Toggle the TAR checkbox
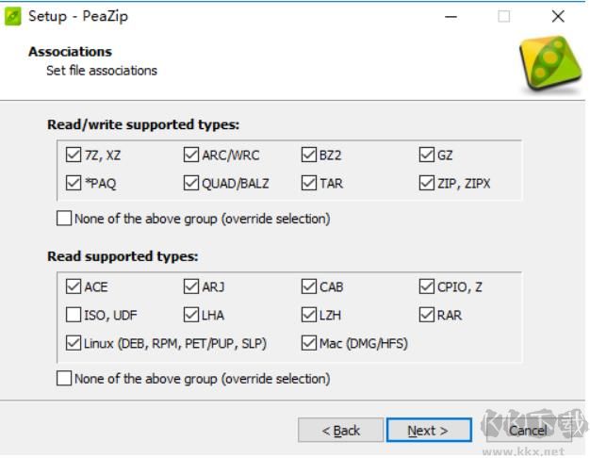 (309, 184)
